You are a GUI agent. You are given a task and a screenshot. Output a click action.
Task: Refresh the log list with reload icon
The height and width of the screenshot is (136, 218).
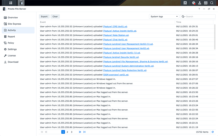click(x=213, y=132)
